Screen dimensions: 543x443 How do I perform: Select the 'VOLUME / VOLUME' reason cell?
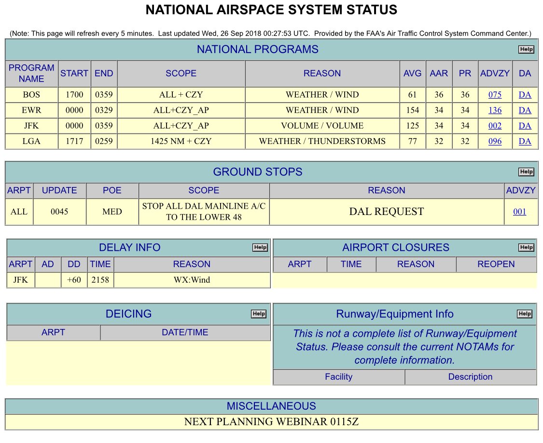322,126
